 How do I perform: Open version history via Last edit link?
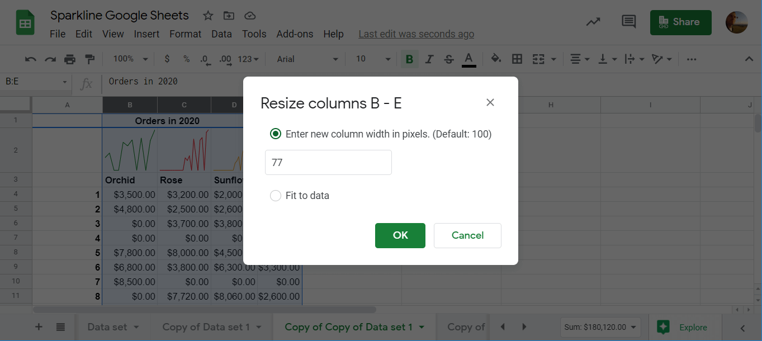point(416,34)
